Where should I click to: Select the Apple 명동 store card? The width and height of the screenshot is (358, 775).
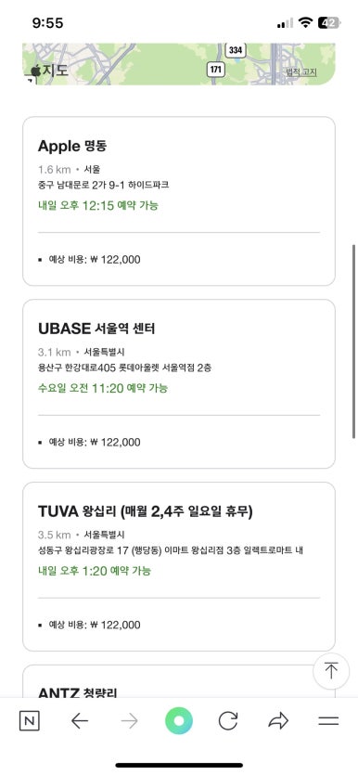click(179, 201)
